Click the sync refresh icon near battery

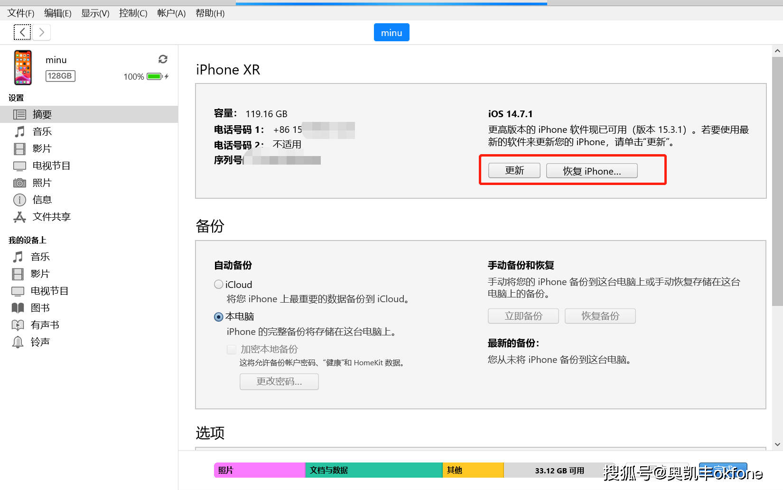(163, 59)
